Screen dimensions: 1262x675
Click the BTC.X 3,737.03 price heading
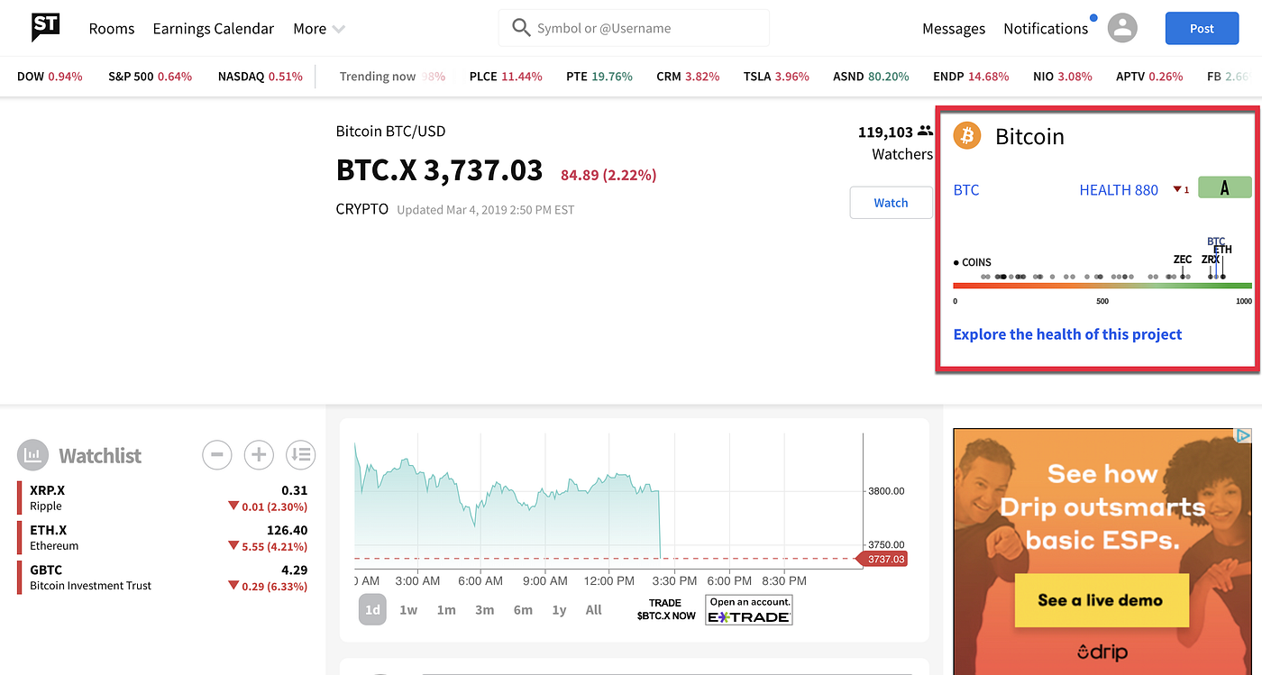pyautogui.click(x=439, y=169)
